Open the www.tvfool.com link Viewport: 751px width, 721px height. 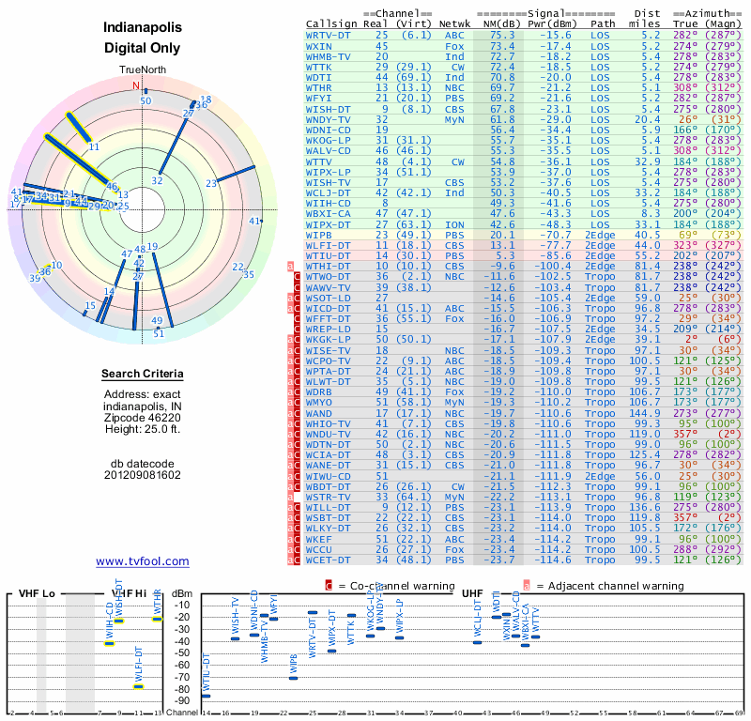click(143, 561)
